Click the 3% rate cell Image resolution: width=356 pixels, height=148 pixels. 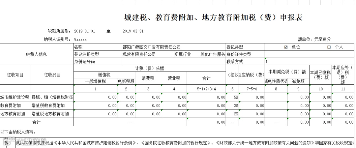(232, 105)
